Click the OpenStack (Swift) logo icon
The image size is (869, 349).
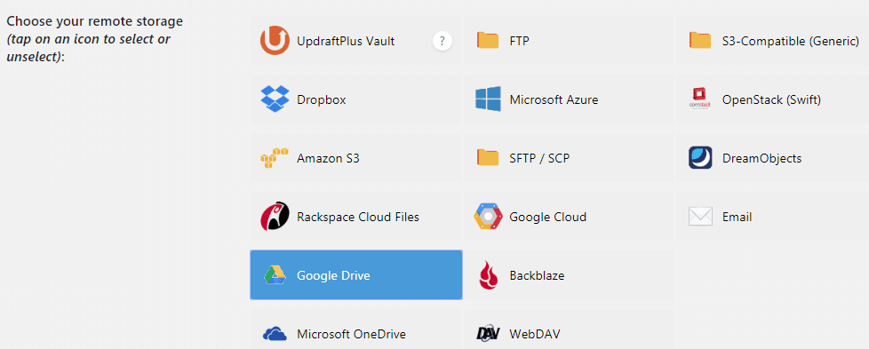(700, 99)
